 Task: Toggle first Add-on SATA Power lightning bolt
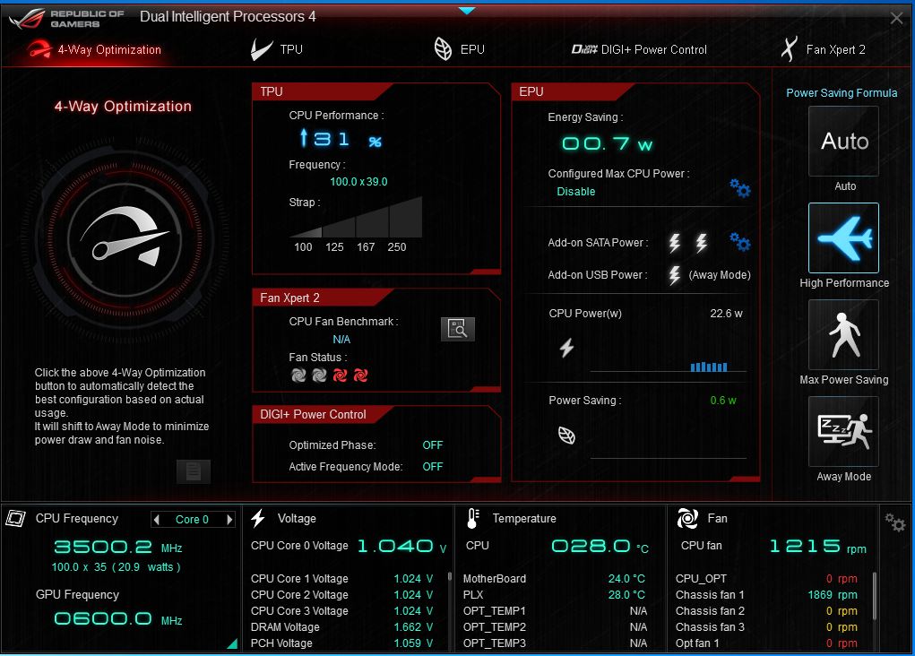[675, 243]
